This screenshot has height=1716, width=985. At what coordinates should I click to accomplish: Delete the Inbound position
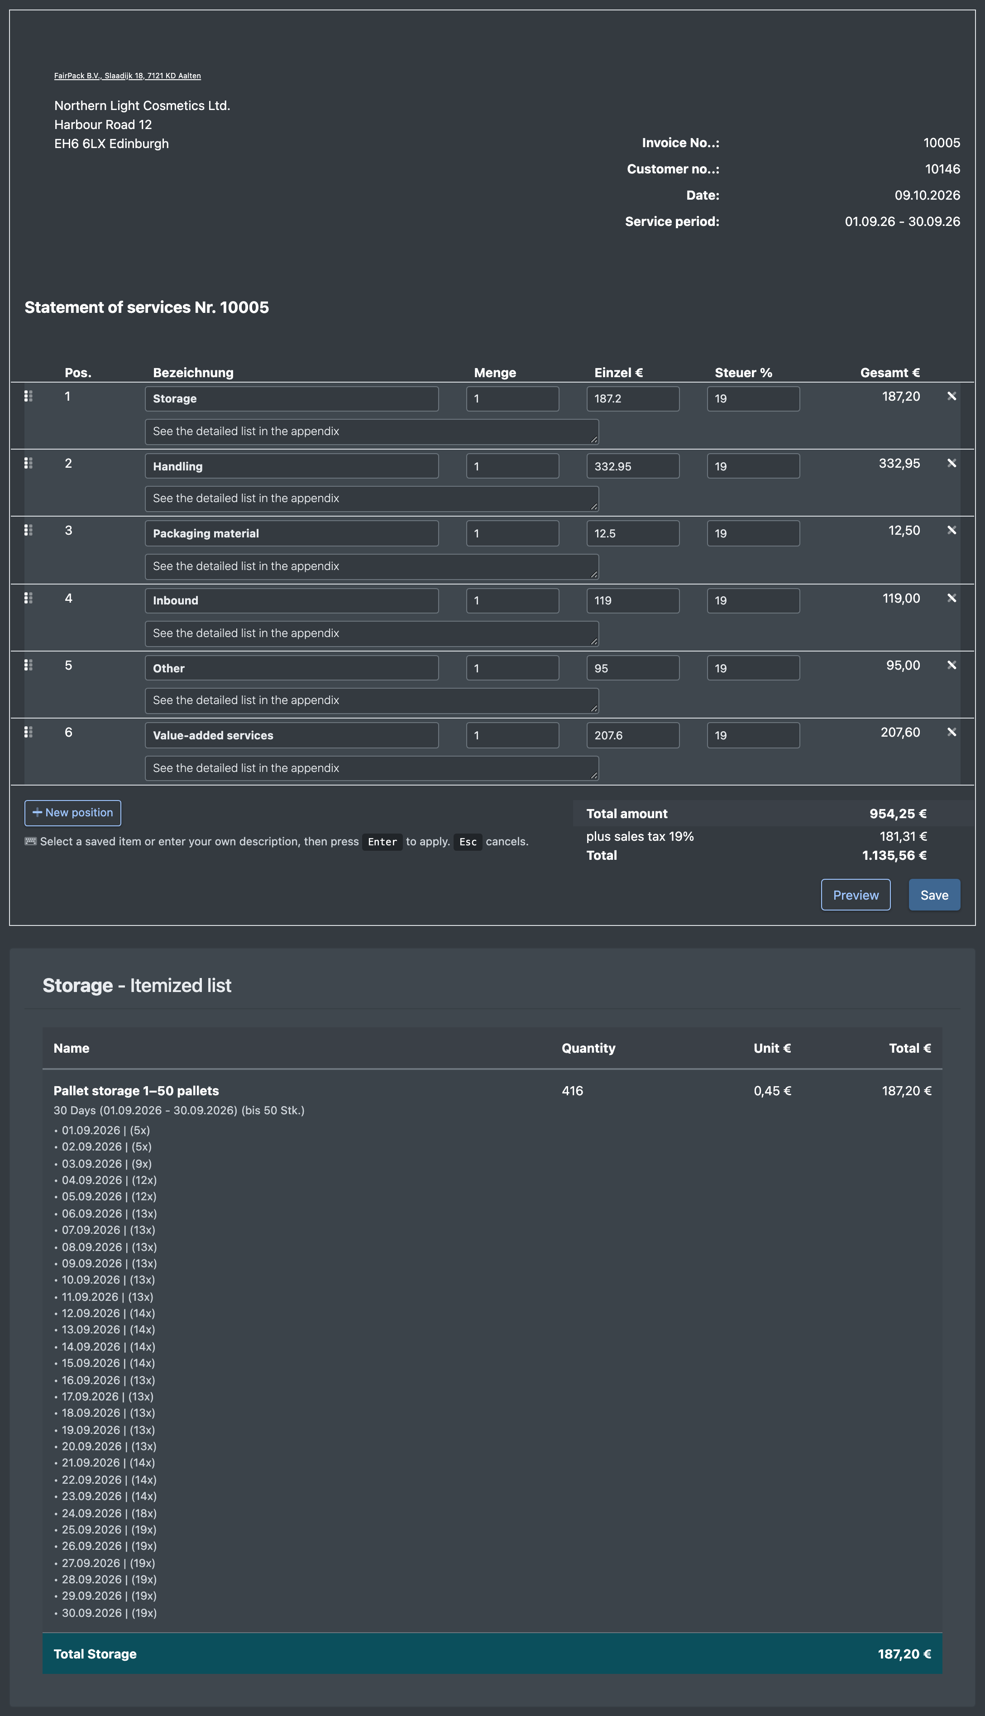click(951, 598)
